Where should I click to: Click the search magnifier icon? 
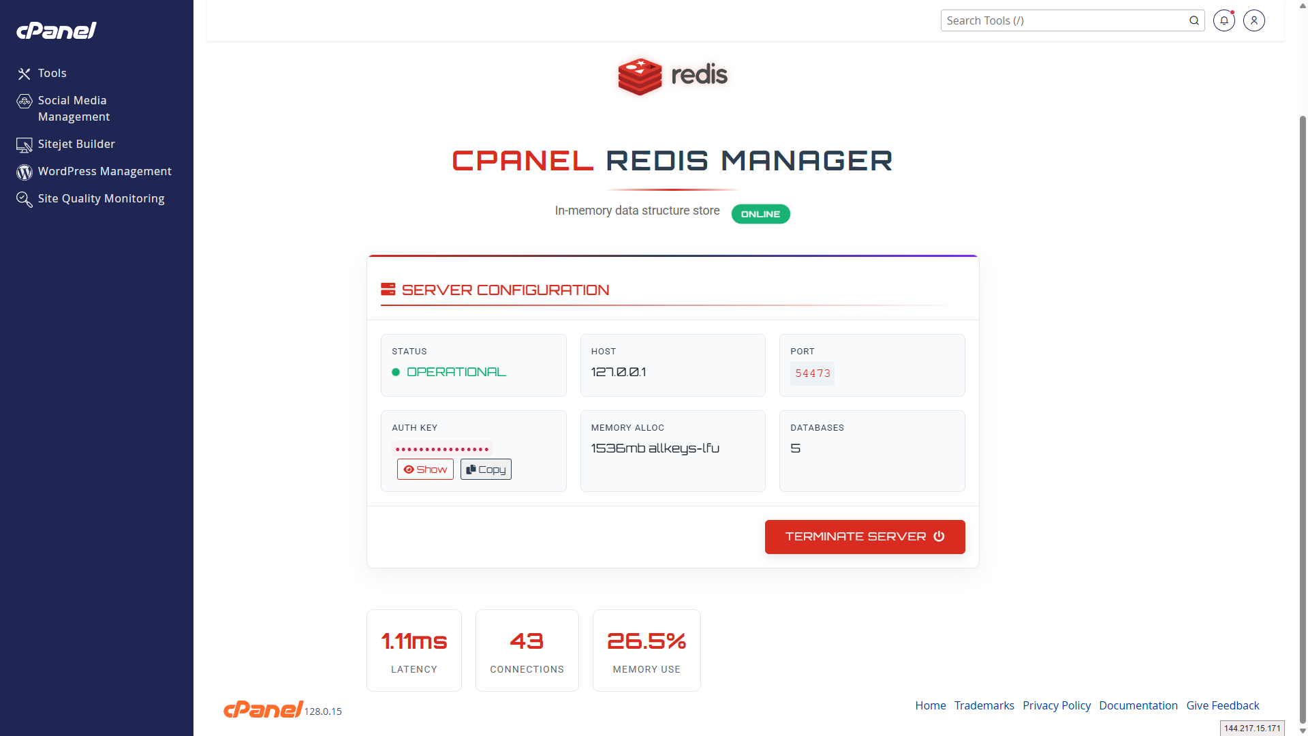click(x=1194, y=20)
